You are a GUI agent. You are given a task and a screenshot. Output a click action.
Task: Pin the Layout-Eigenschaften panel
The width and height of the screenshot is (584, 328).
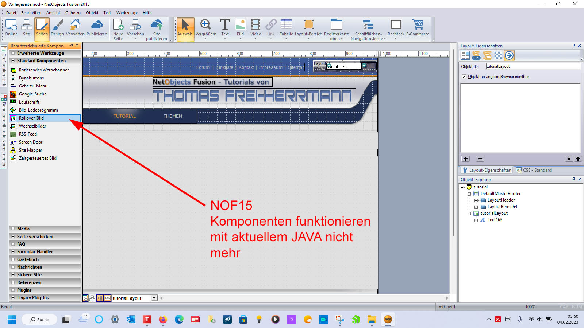(x=574, y=46)
